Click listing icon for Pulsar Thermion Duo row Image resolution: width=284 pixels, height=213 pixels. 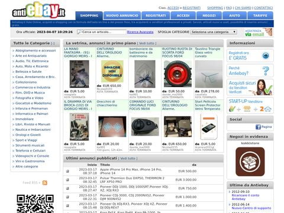[x=67, y=180]
